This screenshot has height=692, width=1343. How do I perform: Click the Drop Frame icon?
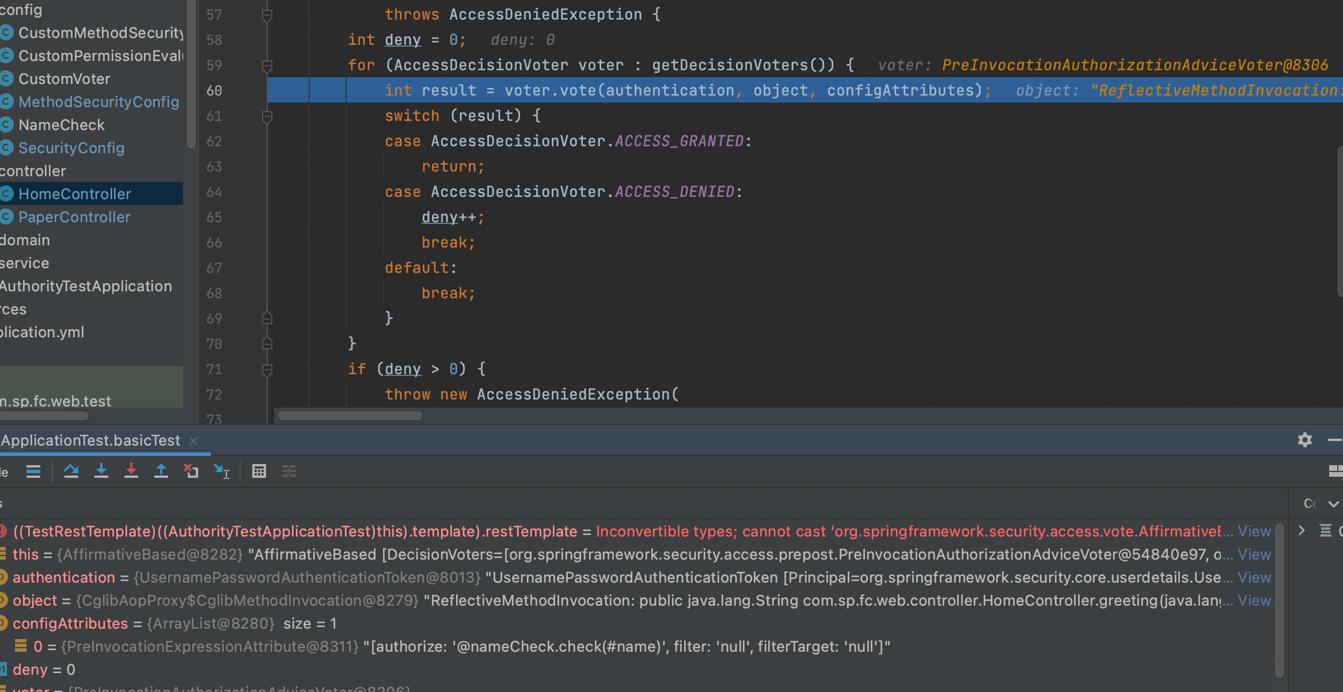pyautogui.click(x=191, y=472)
